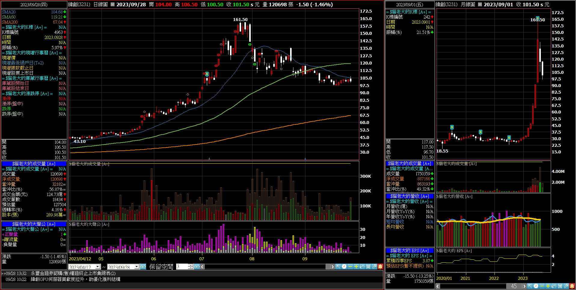Open the dropdown box beside 日線圖 title
The height and width of the screenshot is (290, 576).
click(112, 5)
